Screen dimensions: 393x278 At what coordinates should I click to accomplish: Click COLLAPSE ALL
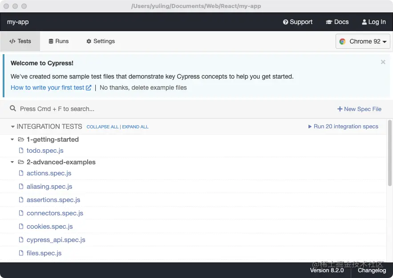click(x=102, y=127)
